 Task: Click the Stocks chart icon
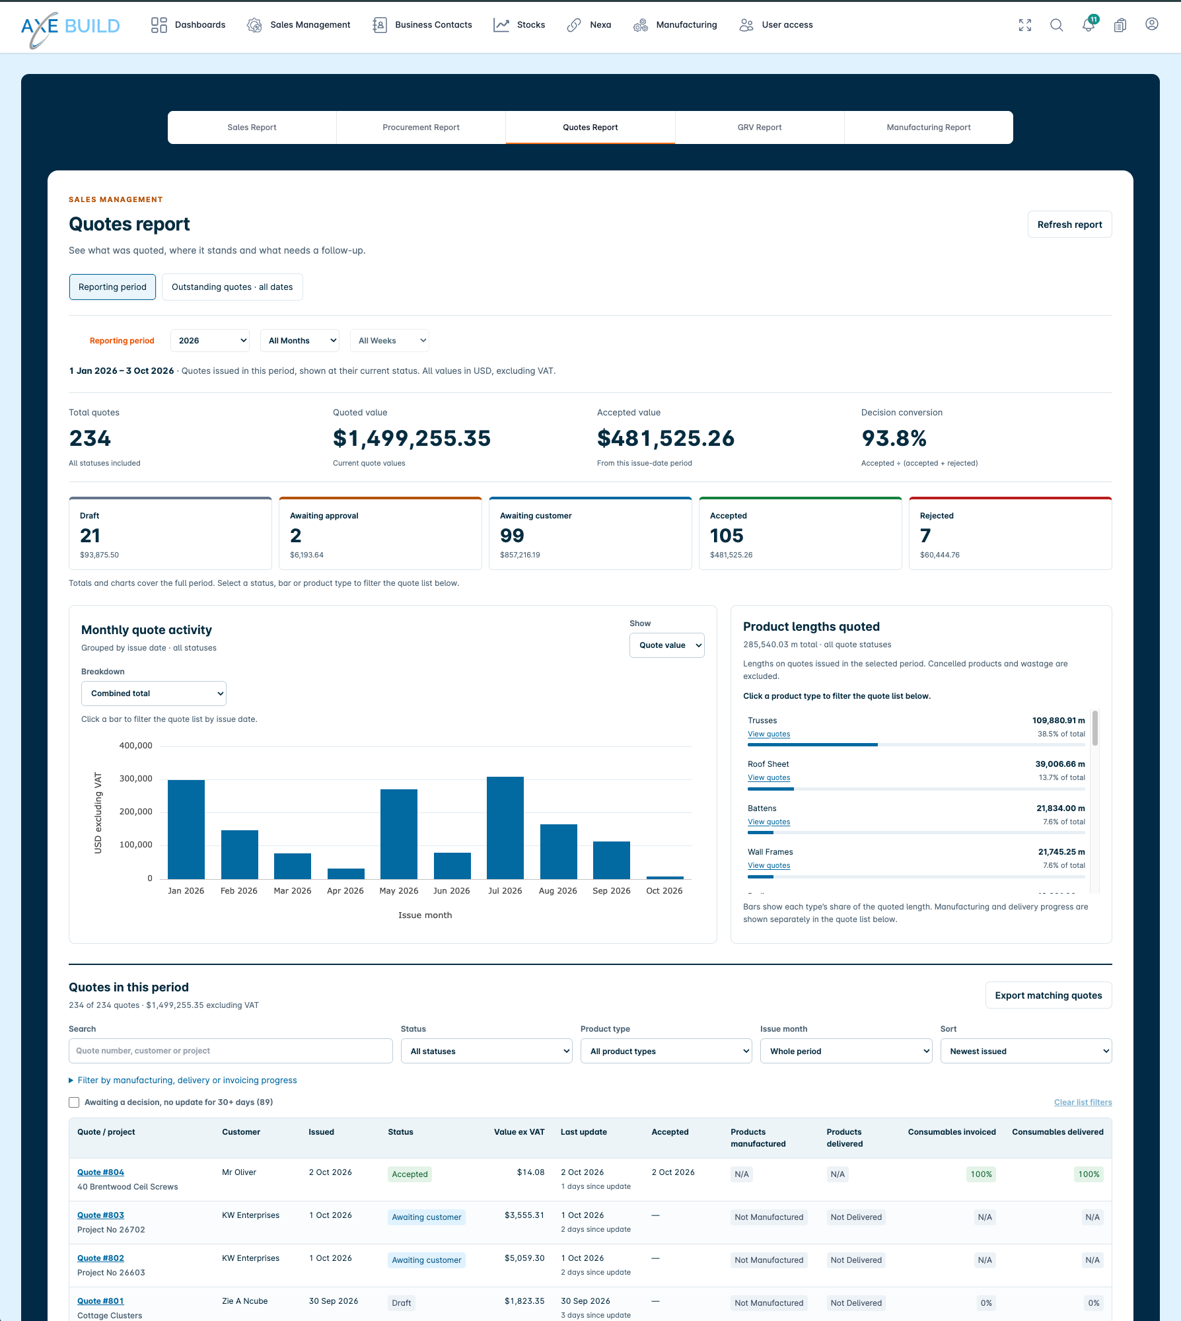501,25
